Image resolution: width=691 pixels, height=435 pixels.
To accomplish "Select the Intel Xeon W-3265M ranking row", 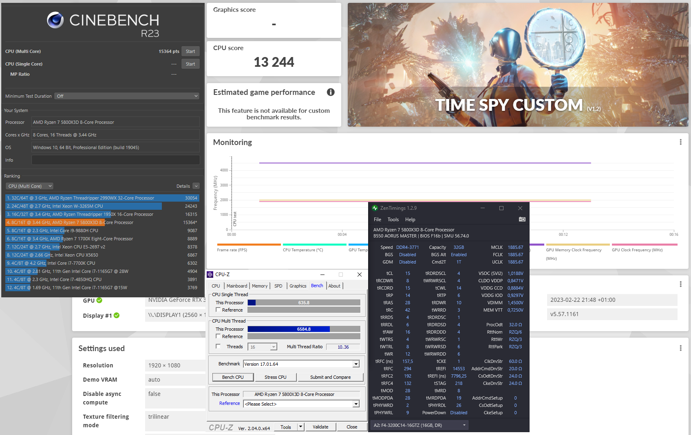I will pos(102,206).
